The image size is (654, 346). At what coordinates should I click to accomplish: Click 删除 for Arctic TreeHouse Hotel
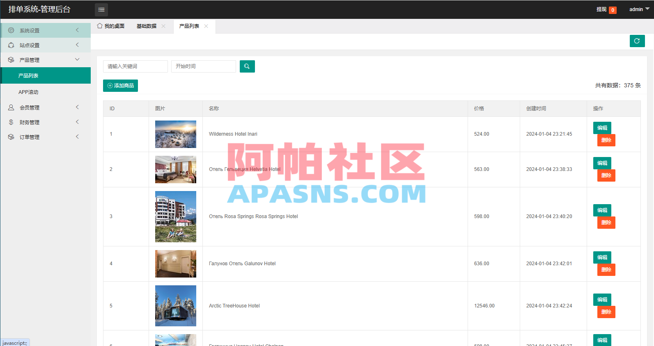click(x=606, y=312)
